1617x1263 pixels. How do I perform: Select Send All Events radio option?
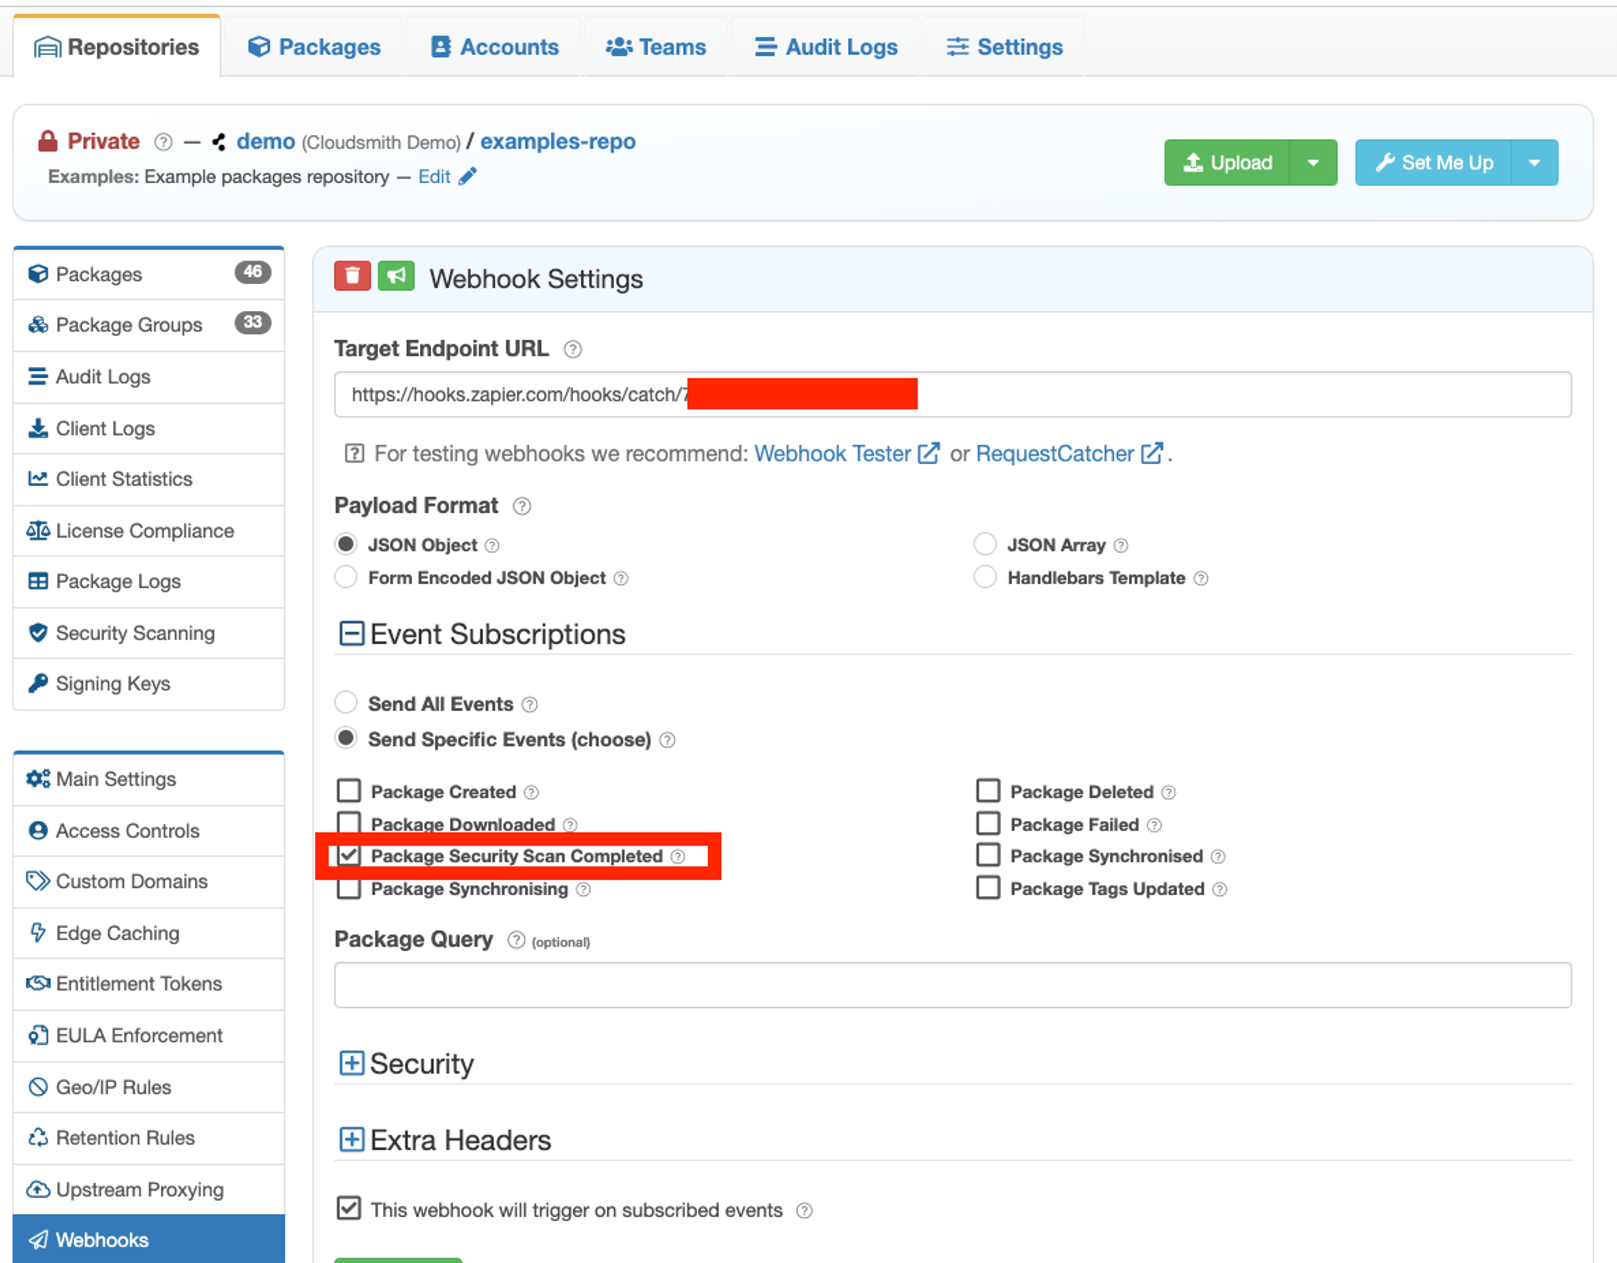pyautogui.click(x=346, y=702)
